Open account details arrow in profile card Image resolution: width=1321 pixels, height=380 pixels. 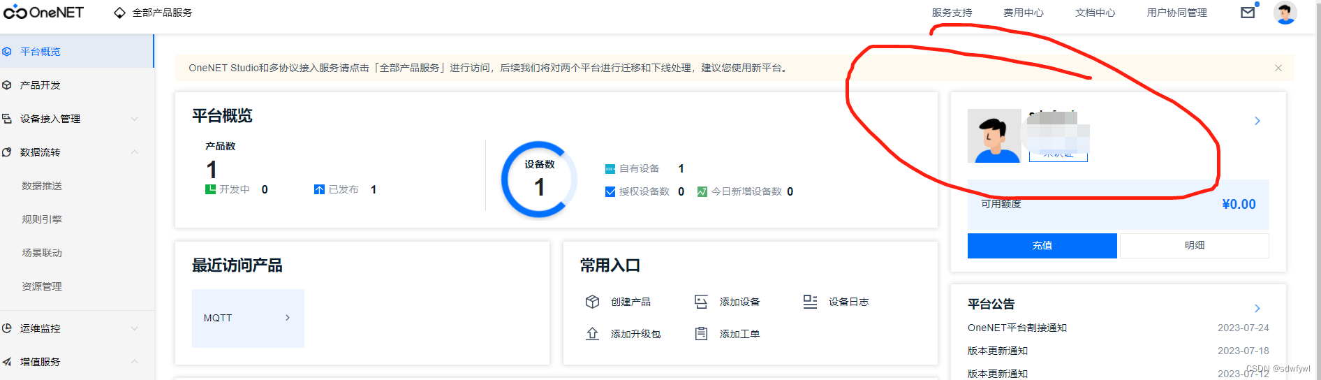click(x=1257, y=121)
